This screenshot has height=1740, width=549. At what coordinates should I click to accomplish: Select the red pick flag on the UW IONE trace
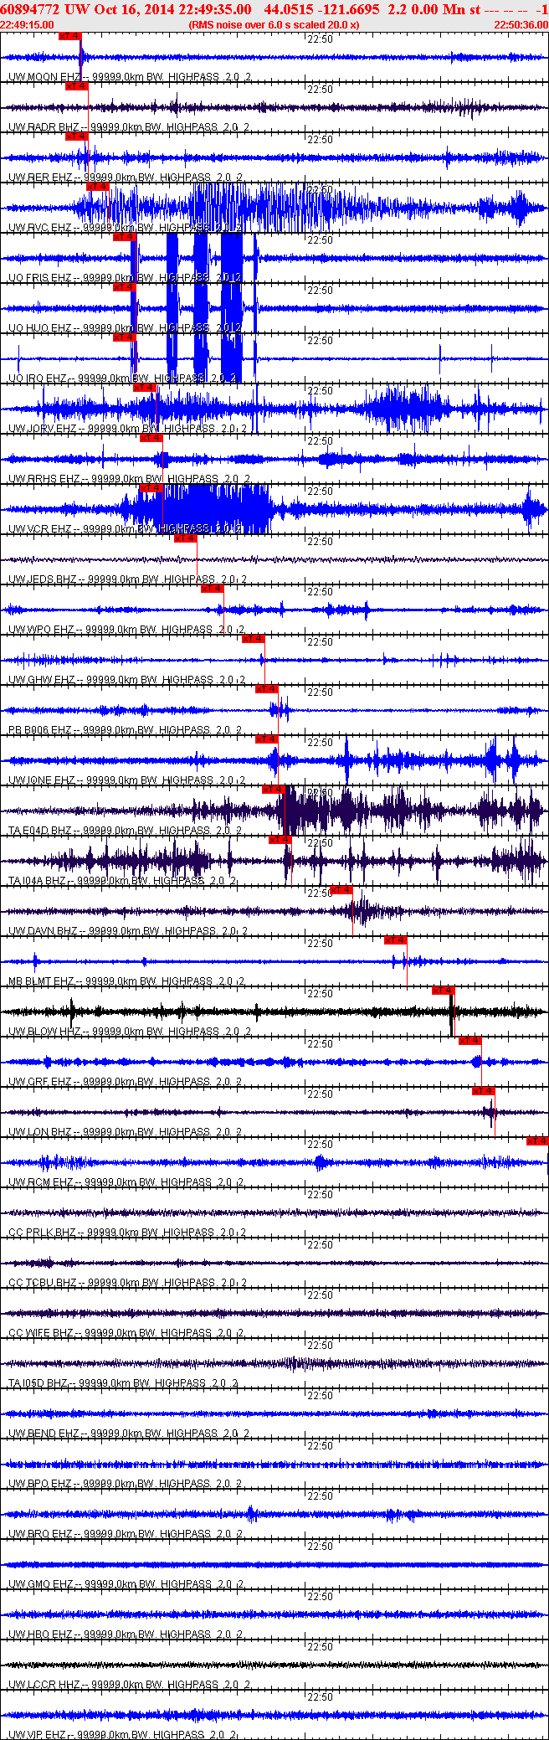[x=267, y=739]
